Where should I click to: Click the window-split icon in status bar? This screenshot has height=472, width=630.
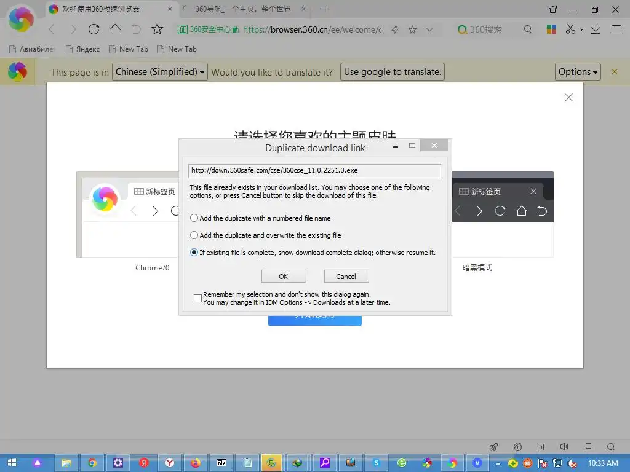588,447
